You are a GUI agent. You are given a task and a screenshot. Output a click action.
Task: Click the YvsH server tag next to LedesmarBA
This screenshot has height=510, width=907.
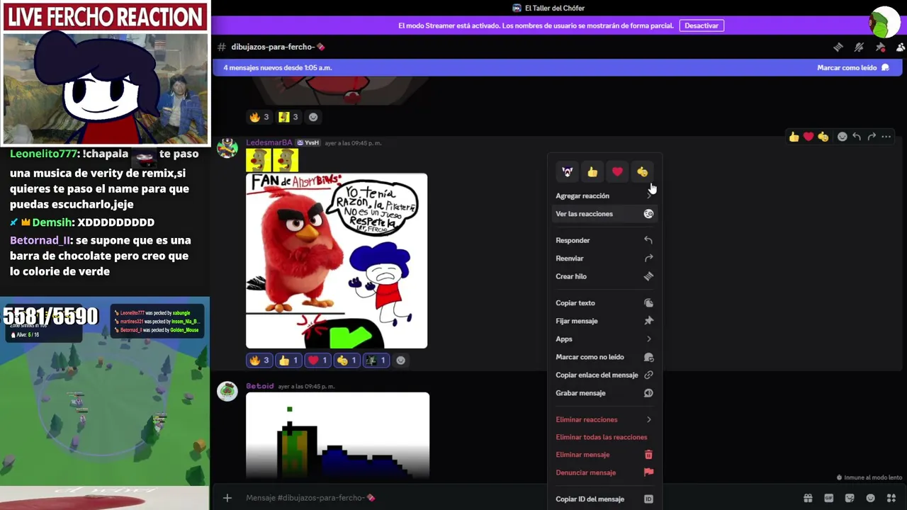(308, 142)
